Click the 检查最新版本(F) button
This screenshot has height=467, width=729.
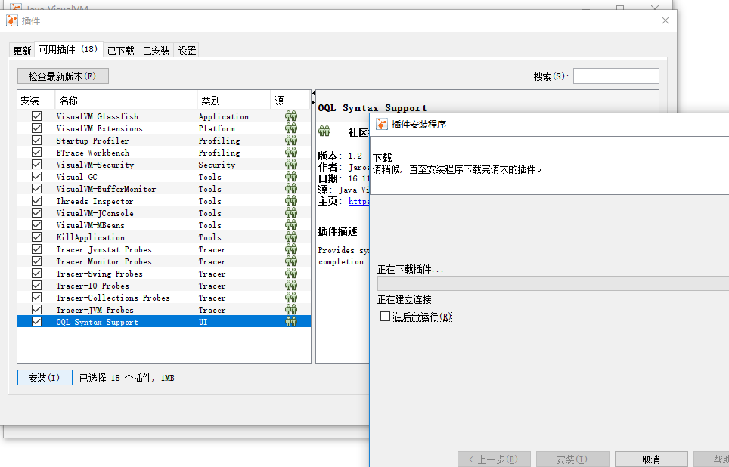[x=63, y=76]
